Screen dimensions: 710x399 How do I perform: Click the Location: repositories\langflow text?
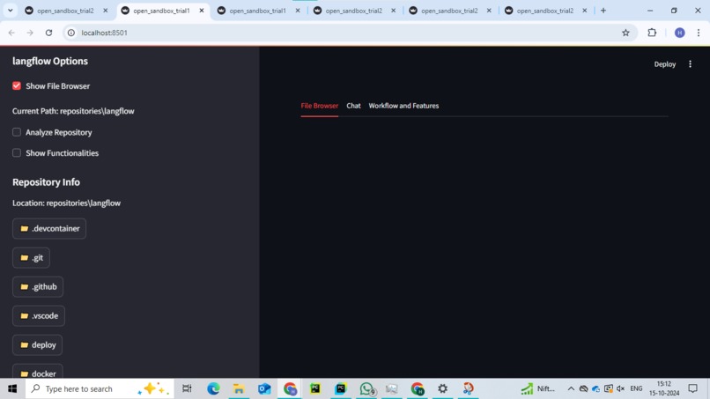click(67, 203)
